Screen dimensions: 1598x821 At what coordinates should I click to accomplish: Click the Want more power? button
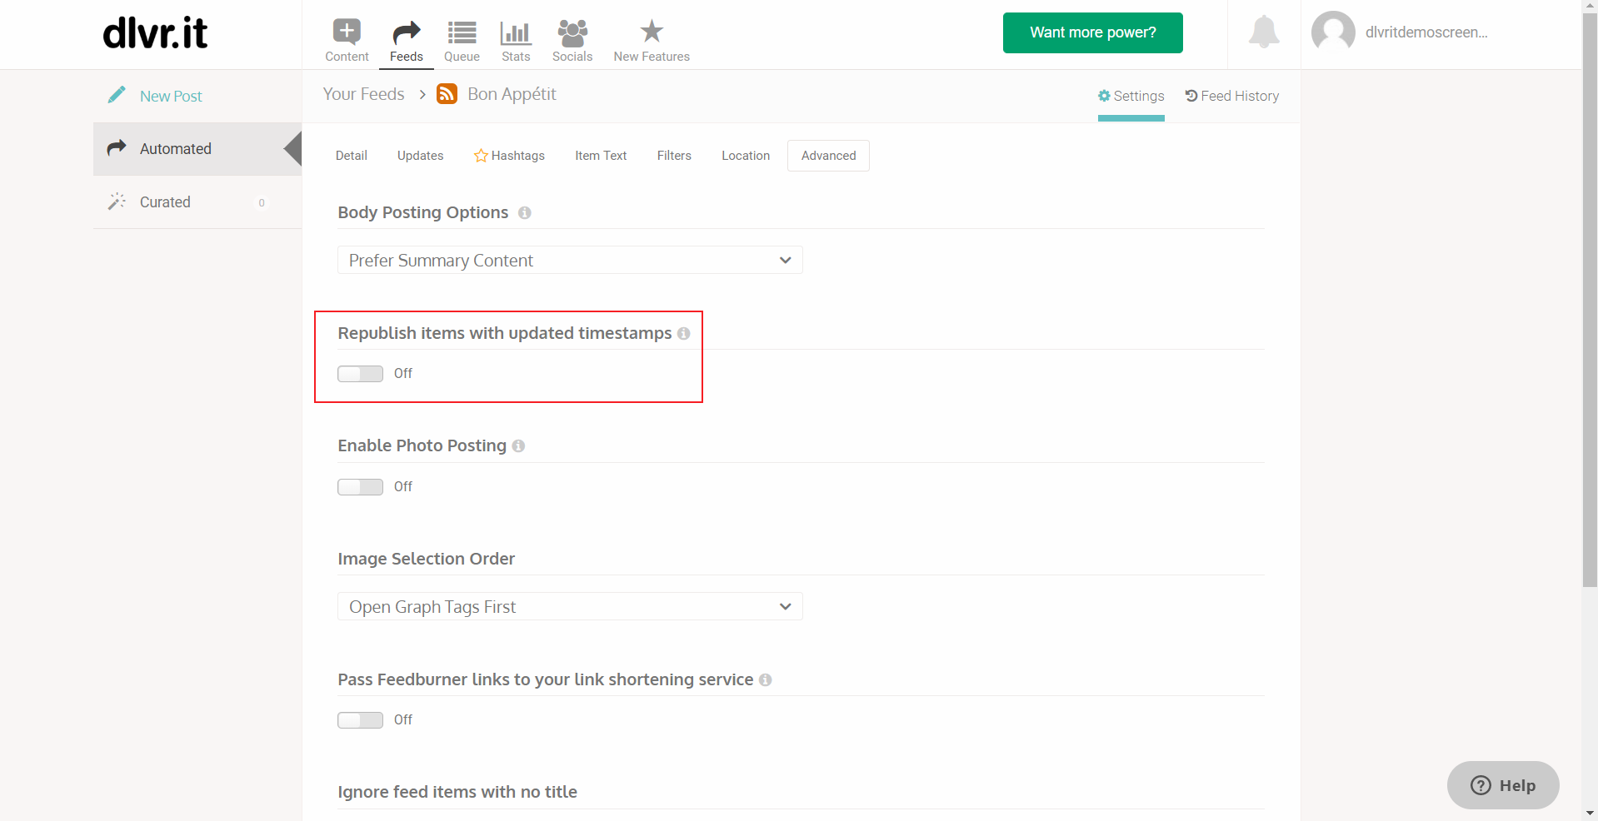[1093, 32]
